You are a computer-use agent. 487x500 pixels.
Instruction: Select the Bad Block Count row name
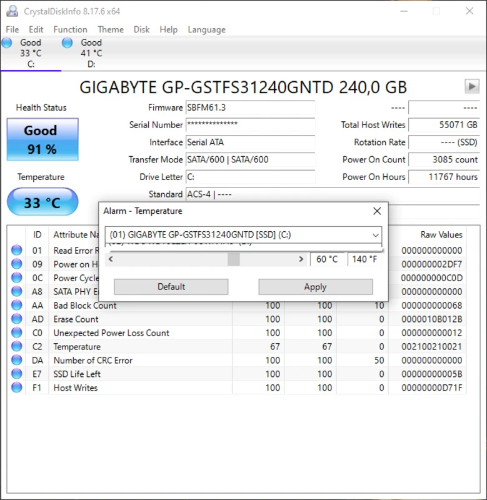coord(85,306)
